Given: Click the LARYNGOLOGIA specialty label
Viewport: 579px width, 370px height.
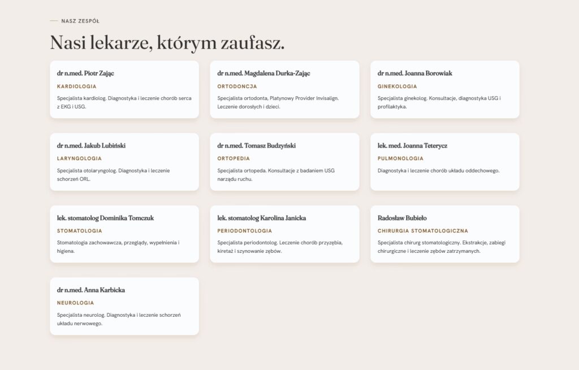Looking at the screenshot, I should click(x=79, y=158).
